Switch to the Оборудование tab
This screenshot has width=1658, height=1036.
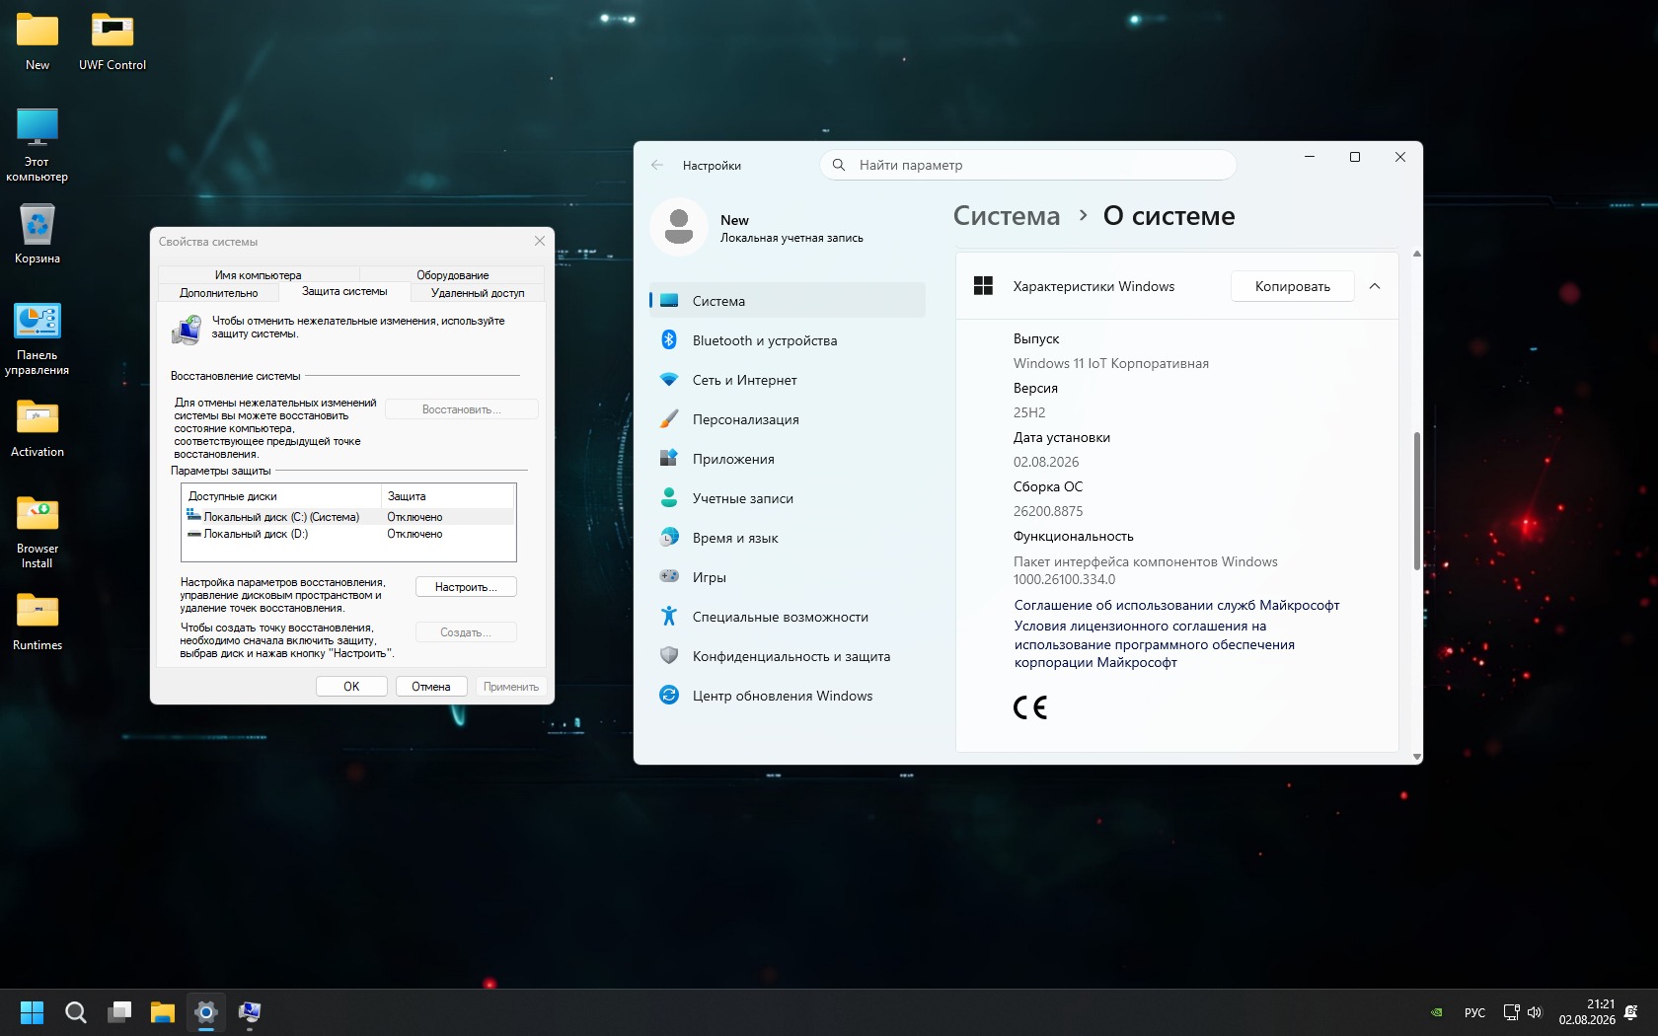point(452,275)
